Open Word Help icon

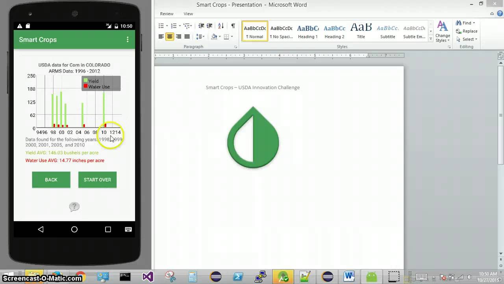(500, 13)
